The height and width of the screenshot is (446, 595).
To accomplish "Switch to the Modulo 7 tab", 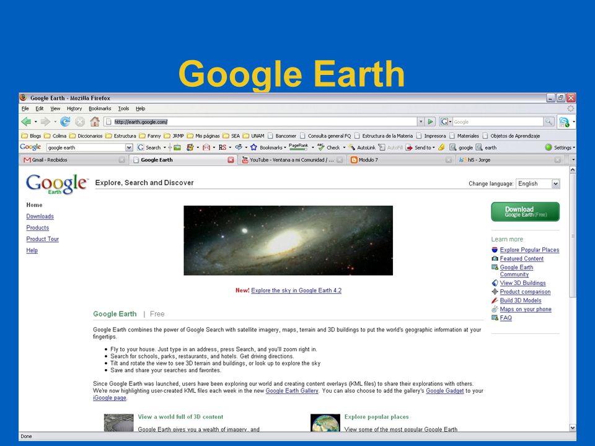I will (x=401, y=160).
